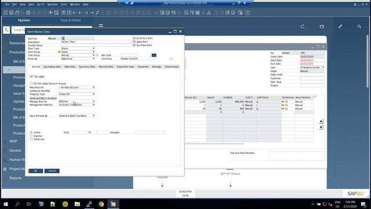371x209 pixels.
Task: Open the MRP module in sidebar
Action: 13,141
